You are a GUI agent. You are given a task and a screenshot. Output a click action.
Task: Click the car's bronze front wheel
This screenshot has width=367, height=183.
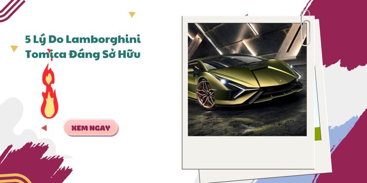pyautogui.click(x=205, y=94)
